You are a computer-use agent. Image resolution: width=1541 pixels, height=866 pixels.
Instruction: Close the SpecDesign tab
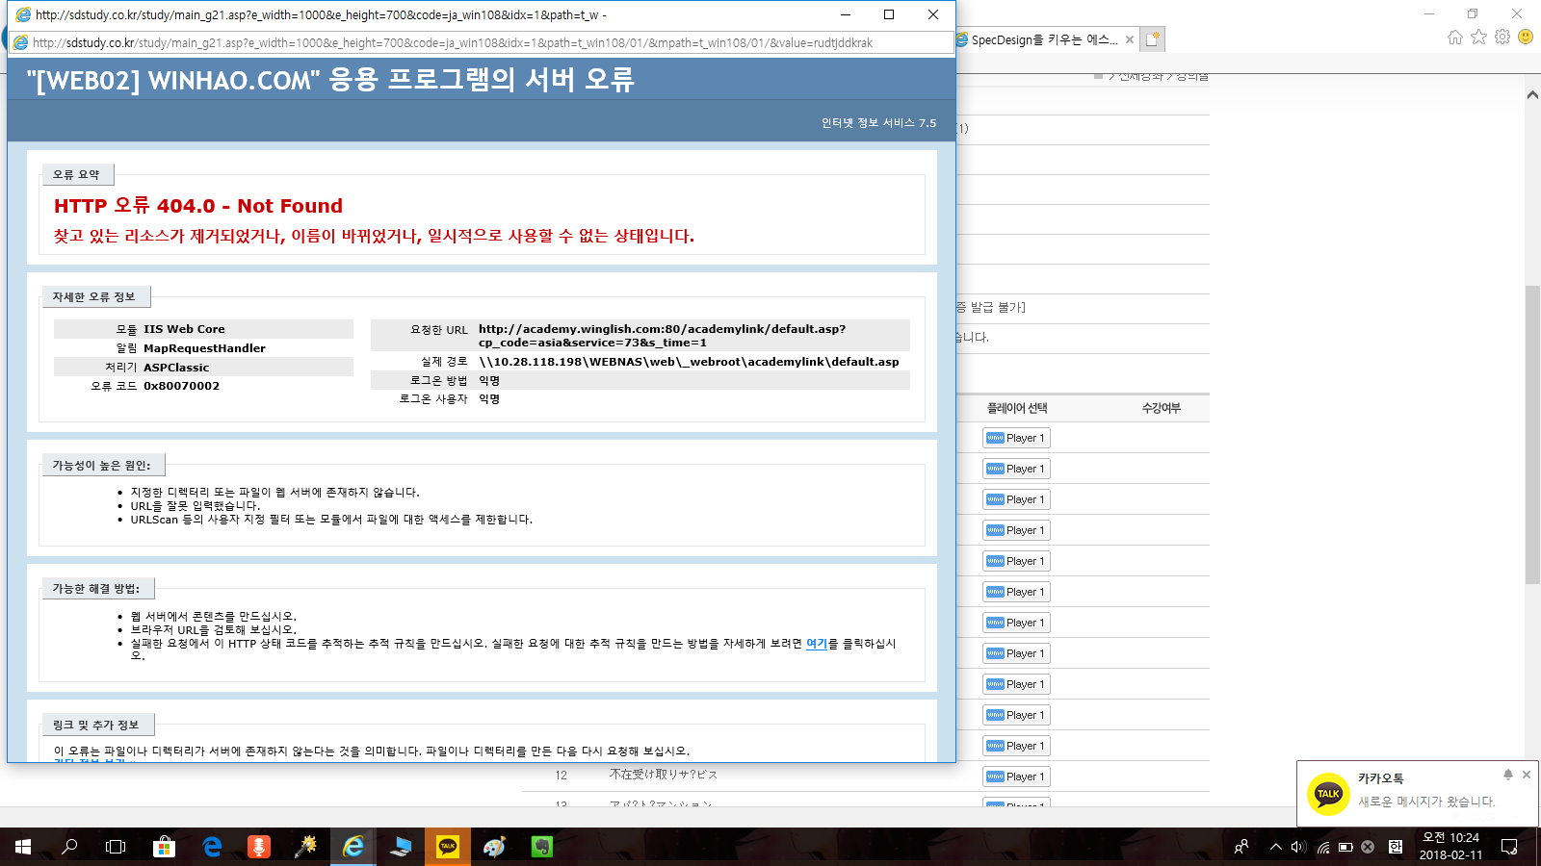point(1128,39)
